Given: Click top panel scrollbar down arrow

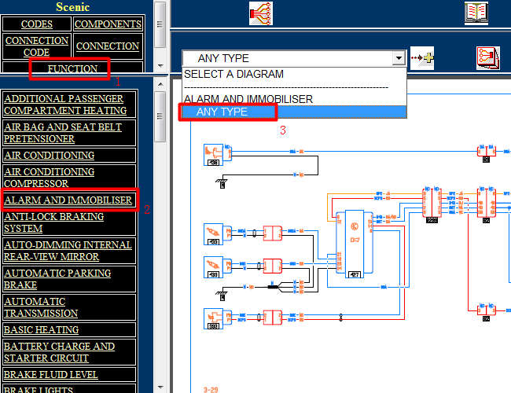Looking at the screenshot, I should click(160, 66).
